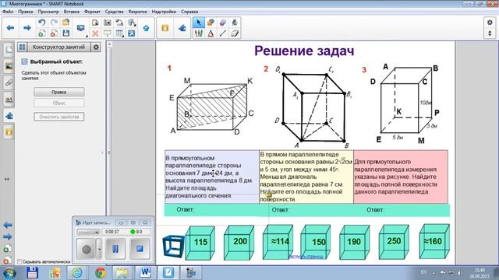Image resolution: width=499 pixels, height=280 pixels.
Task: Delete page using red X page icon in toolbar
Action: point(54,33)
